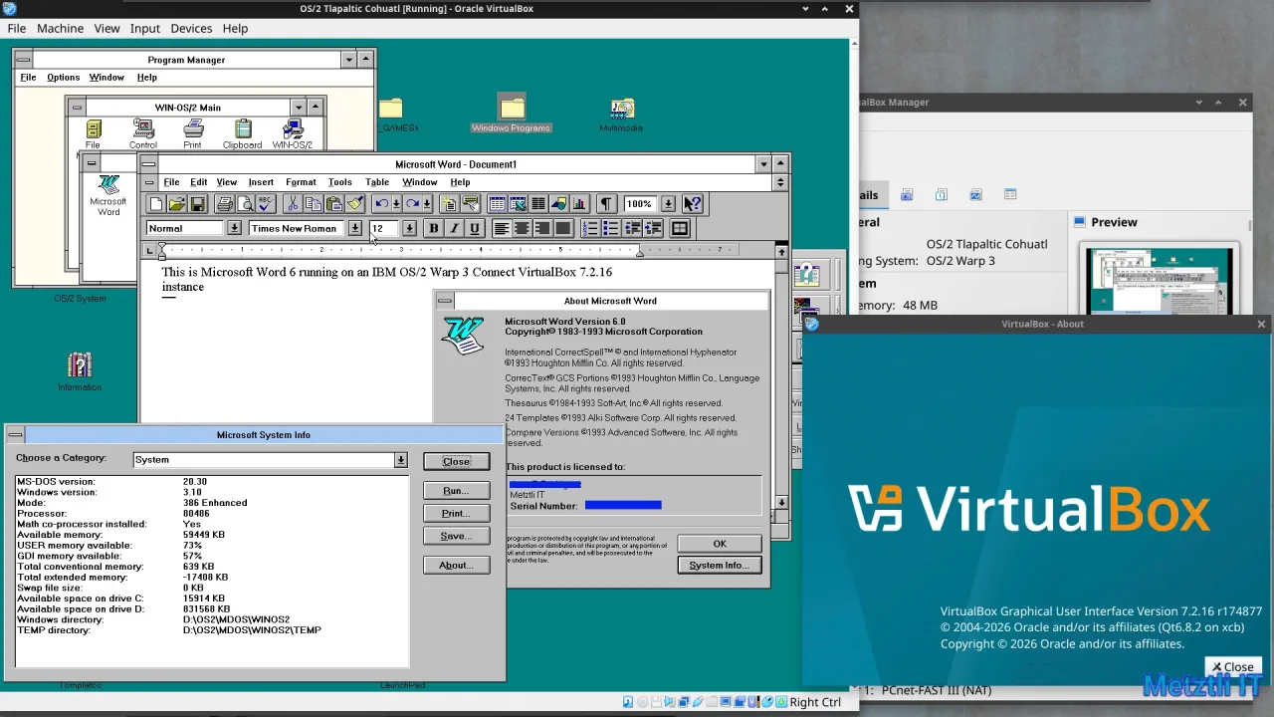Toggle Italic formatting button

point(454,228)
